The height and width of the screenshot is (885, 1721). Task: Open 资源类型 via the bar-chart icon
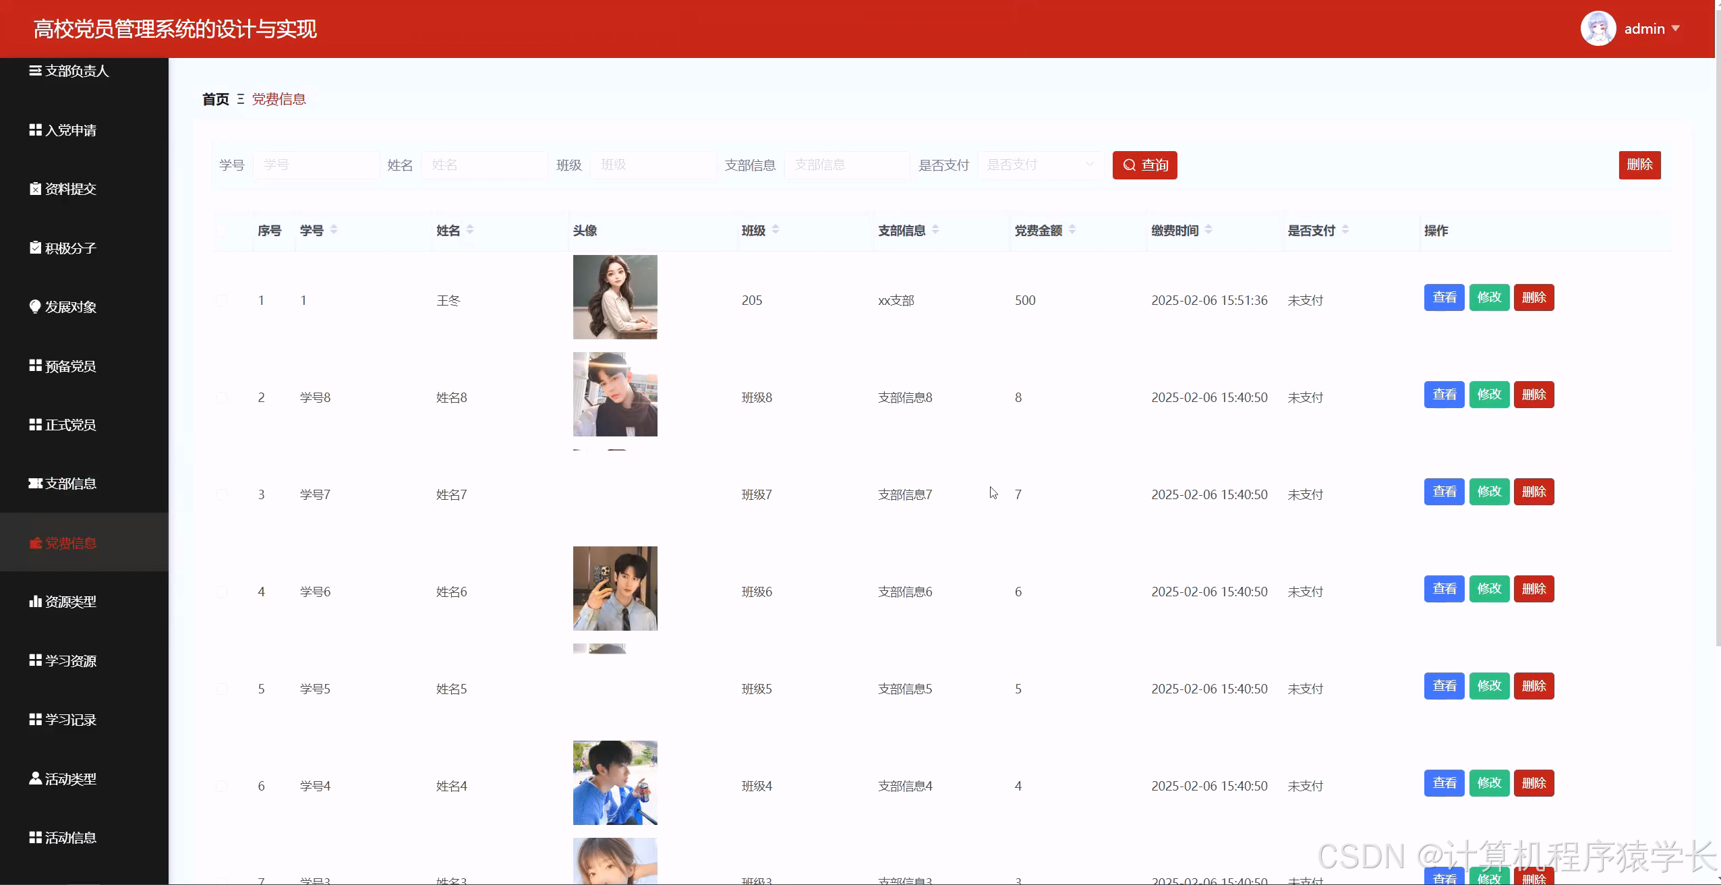(36, 602)
